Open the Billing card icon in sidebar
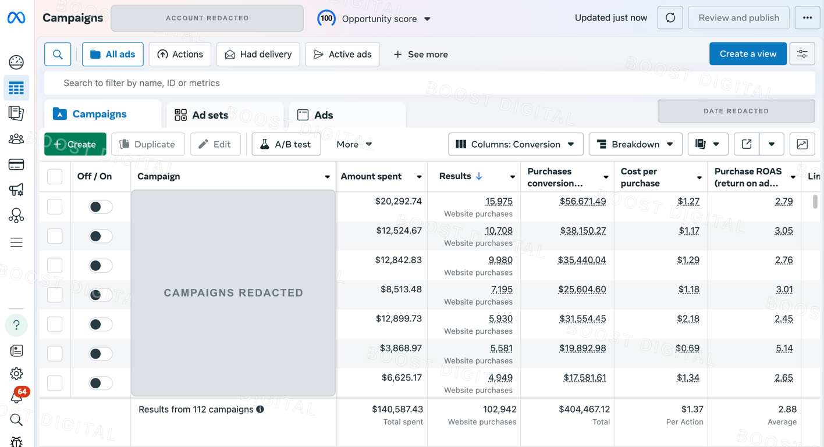The height and width of the screenshot is (447, 824). 16,165
